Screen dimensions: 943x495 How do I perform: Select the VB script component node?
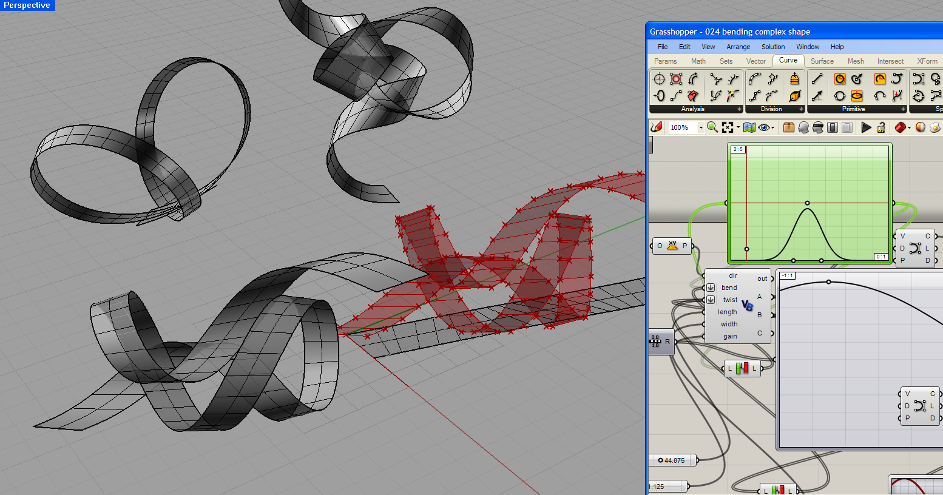tap(748, 305)
